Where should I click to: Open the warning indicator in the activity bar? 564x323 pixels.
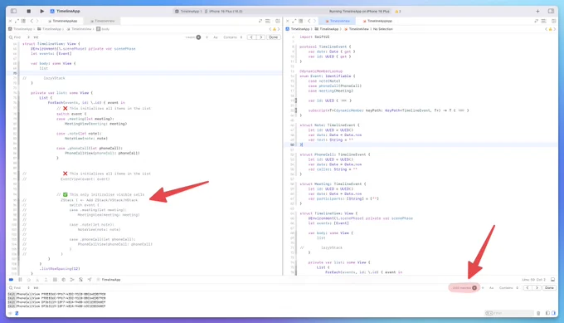click(398, 12)
